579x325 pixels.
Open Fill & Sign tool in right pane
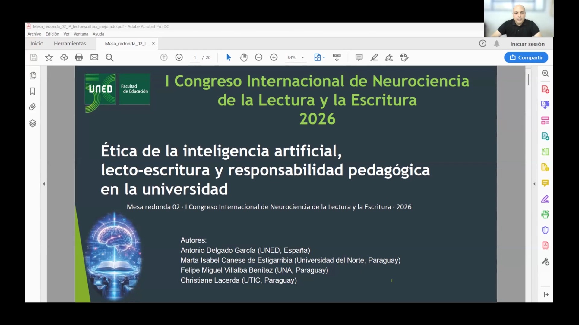click(x=545, y=199)
